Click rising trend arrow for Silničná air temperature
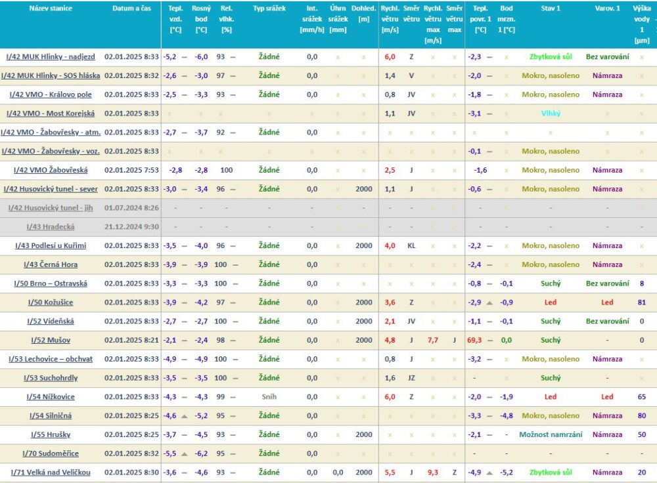The width and height of the screenshot is (657, 483). point(185,415)
